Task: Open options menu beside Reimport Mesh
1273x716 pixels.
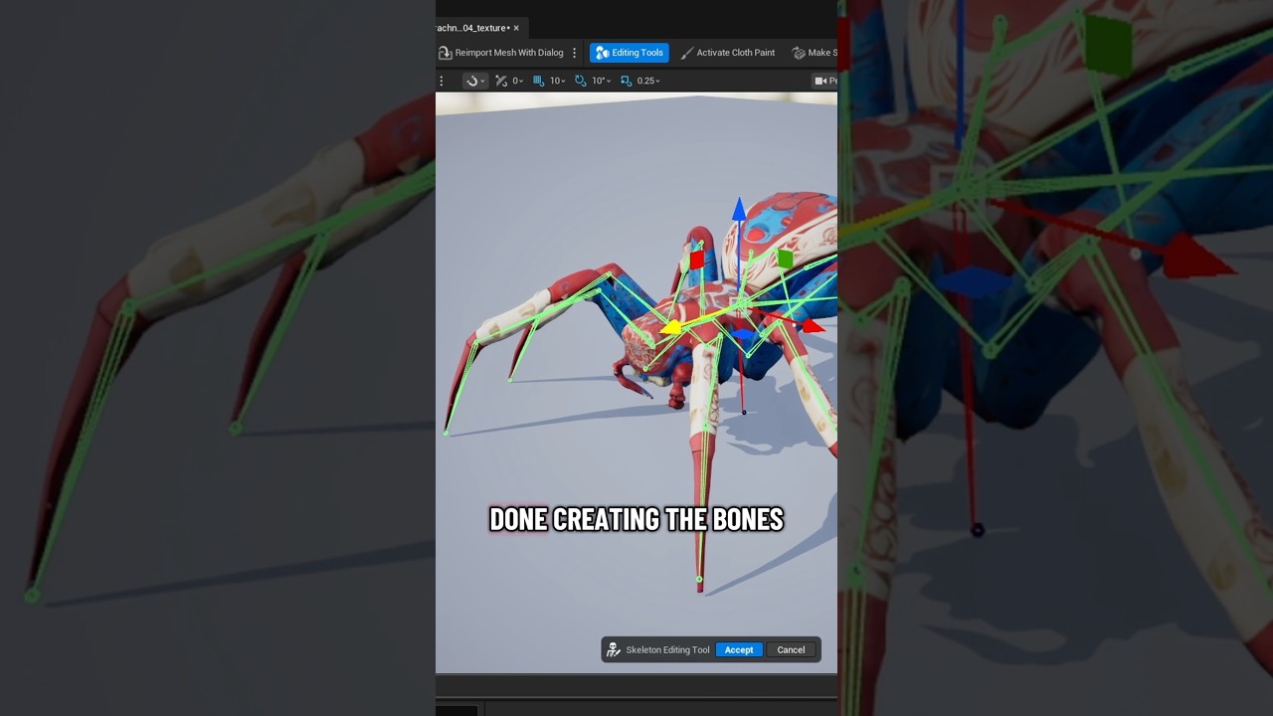Action: pos(574,53)
